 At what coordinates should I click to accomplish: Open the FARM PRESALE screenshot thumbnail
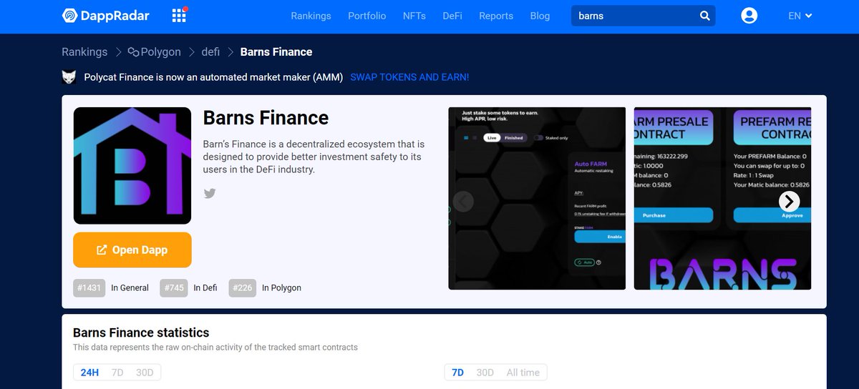722,198
